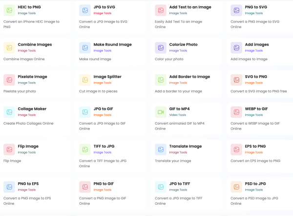Click the JPG to SVG icon
The height and width of the screenshot is (216, 293).
85,10
